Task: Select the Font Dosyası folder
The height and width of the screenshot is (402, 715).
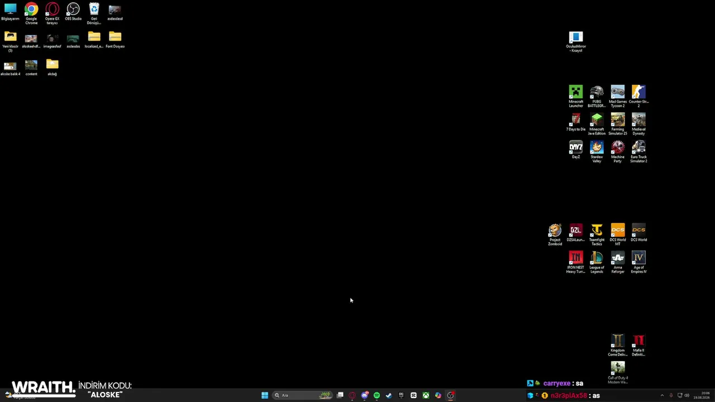Action: click(x=115, y=40)
